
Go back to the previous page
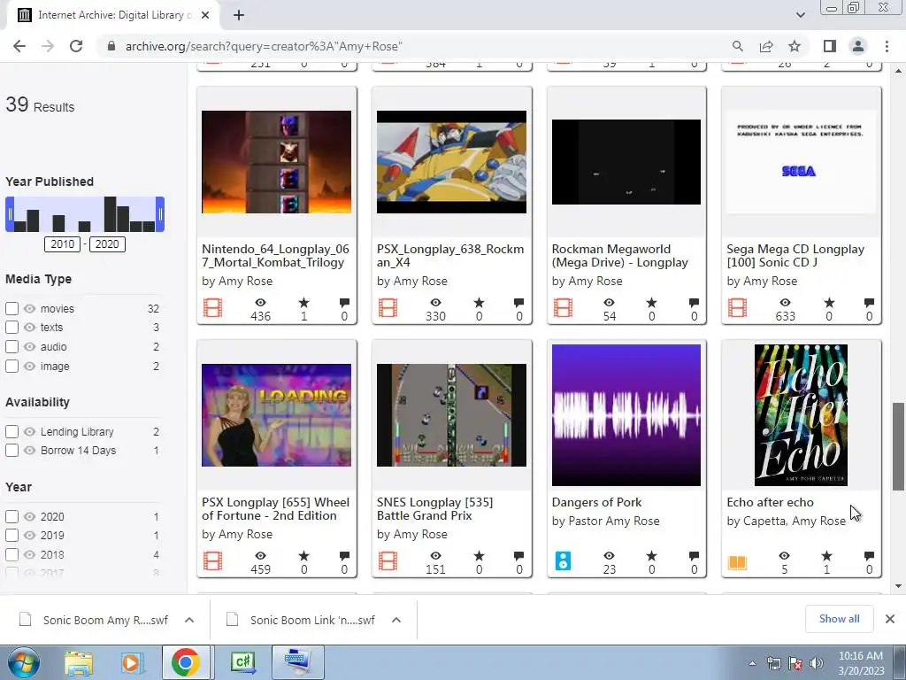click(19, 46)
